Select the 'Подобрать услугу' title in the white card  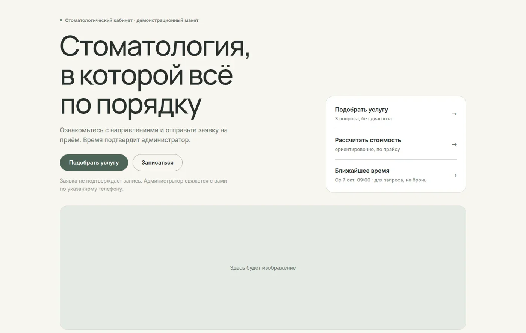point(361,109)
